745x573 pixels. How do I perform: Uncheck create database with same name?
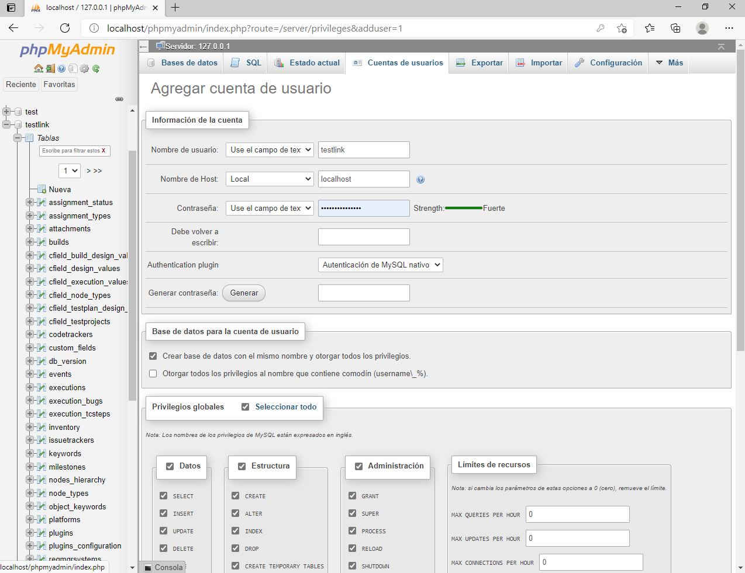(x=153, y=356)
